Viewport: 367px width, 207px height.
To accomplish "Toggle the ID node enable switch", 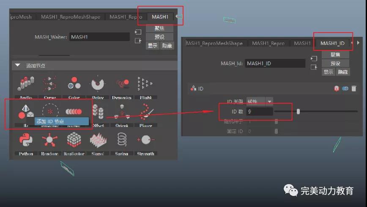I will pyautogui.click(x=345, y=88).
